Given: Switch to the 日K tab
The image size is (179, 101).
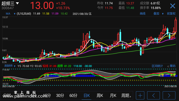Looking at the screenshot, I should 86,95.
